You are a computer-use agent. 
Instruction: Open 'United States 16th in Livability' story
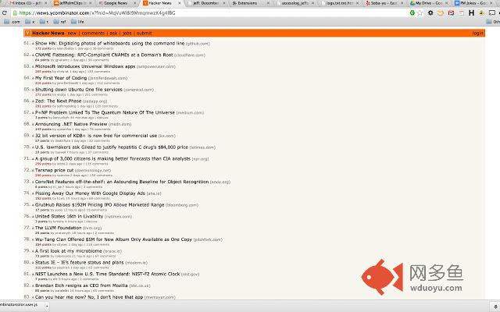tap(69, 216)
